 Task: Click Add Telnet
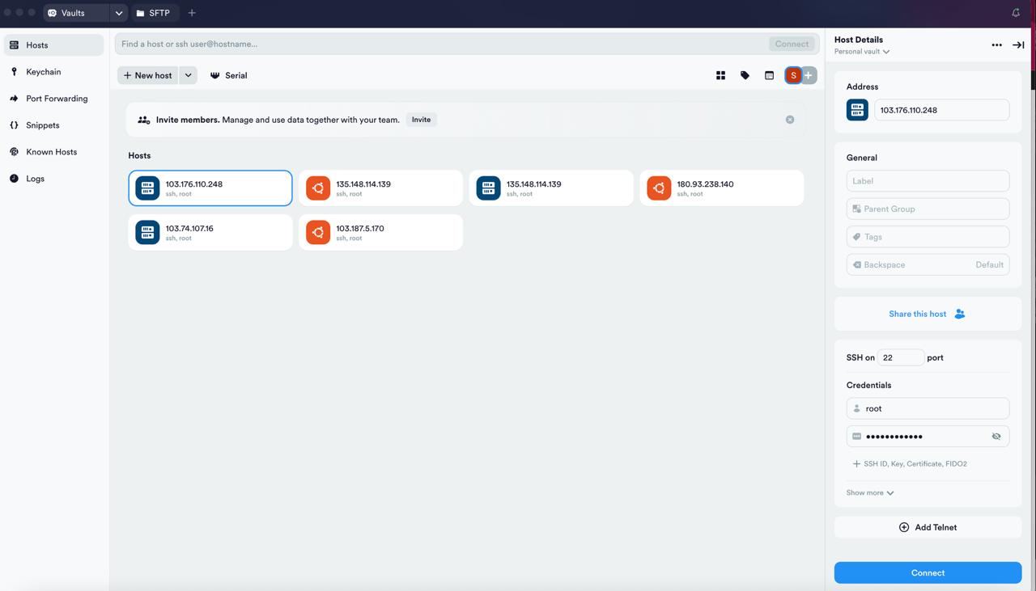point(928,527)
